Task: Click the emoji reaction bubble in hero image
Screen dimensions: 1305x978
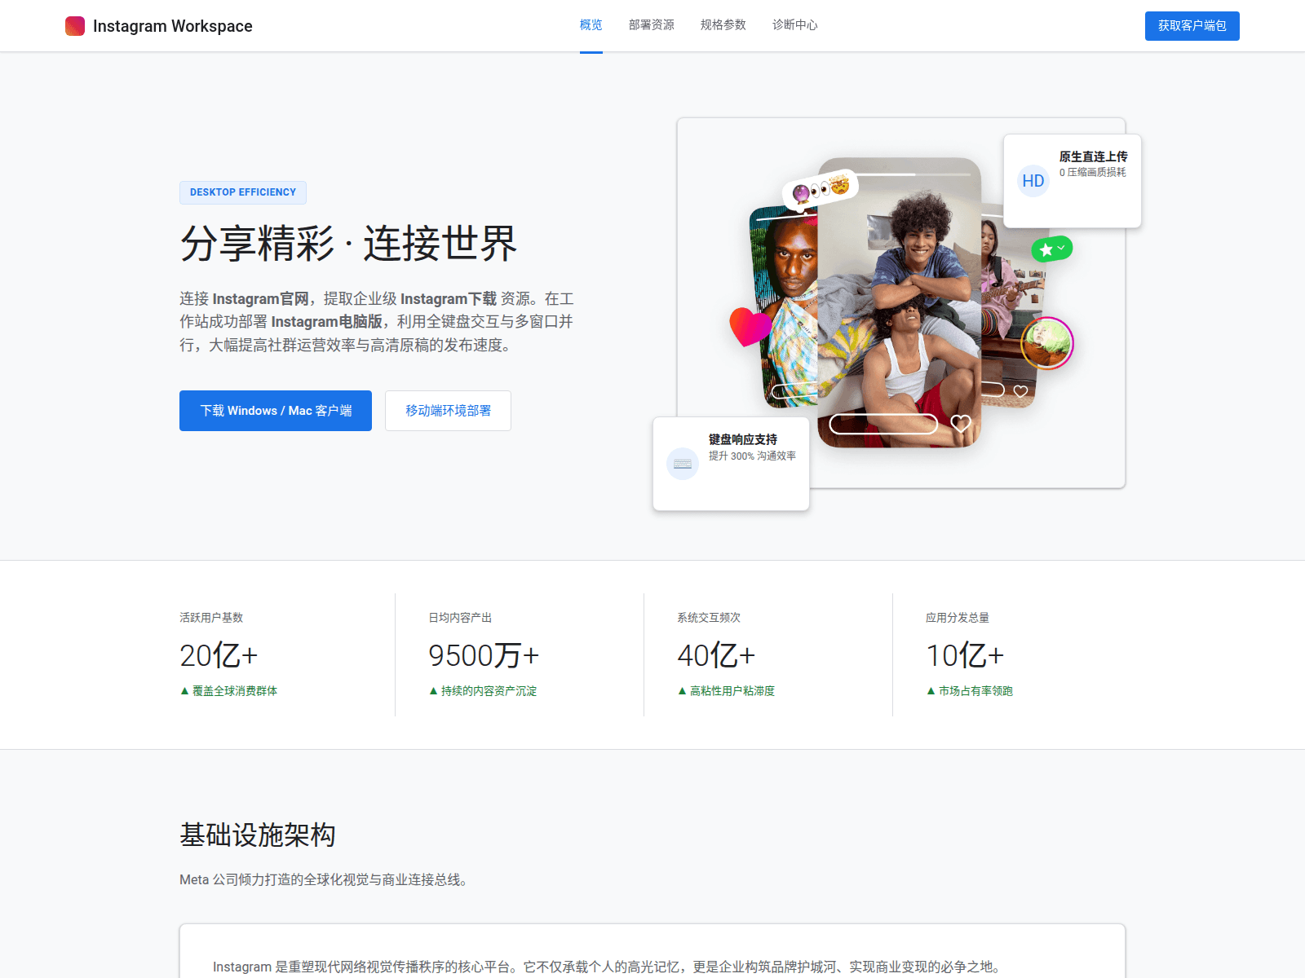Action: (x=821, y=190)
